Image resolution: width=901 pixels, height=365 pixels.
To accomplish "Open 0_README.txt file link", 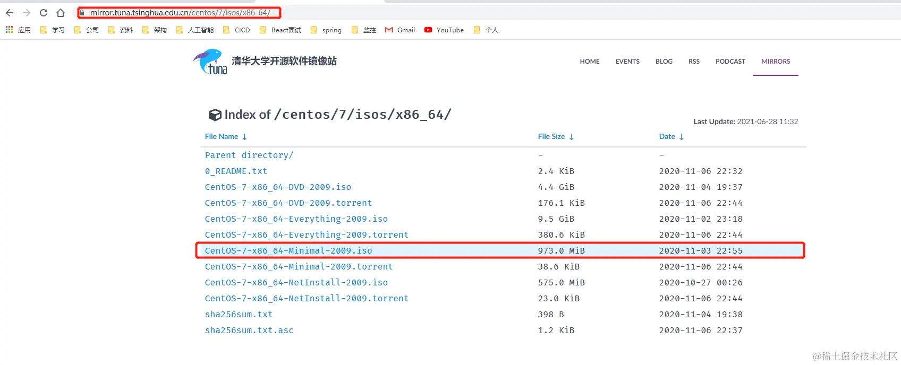I will click(236, 171).
